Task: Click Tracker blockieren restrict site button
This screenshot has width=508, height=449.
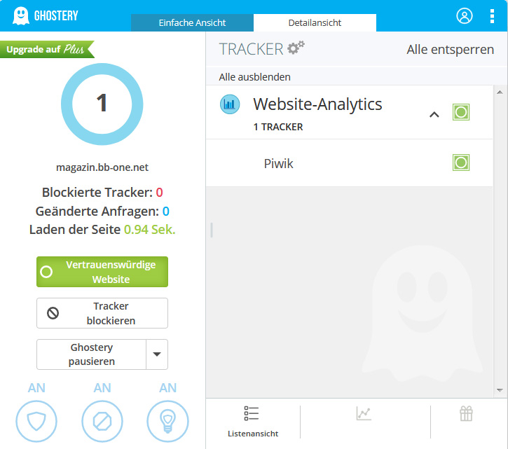Action: click(x=102, y=313)
